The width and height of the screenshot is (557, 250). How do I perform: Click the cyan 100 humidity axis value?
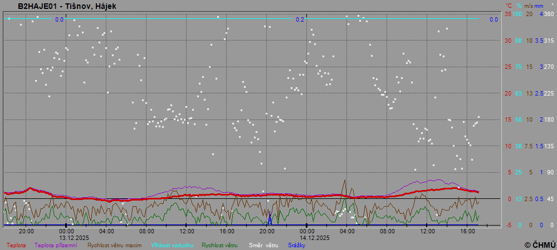(518, 14)
